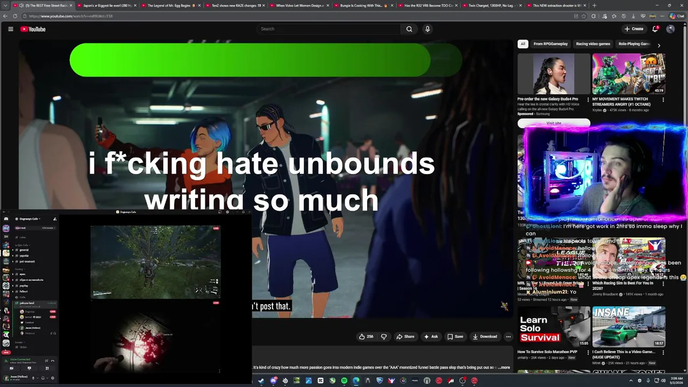Open Learn Solo Survival video thumbnail
This screenshot has width=688, height=387.
pos(554,327)
